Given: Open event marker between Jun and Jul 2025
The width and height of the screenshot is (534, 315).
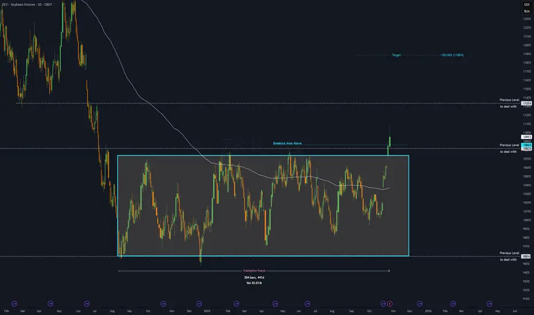Looking at the screenshot, I should click(x=308, y=304).
